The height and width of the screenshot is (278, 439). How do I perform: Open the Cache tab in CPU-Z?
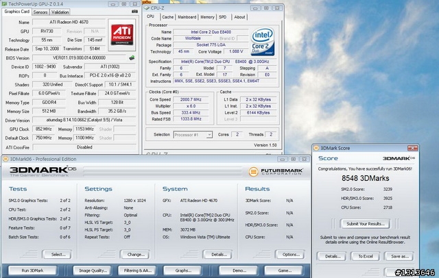pyautogui.click(x=167, y=17)
